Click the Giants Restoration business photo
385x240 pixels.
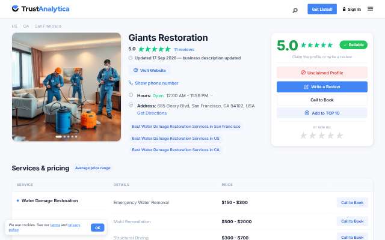coord(66,87)
